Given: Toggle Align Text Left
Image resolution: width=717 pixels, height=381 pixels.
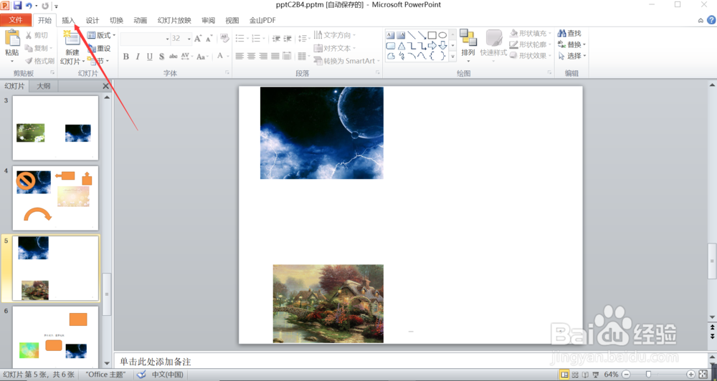Looking at the screenshot, I should (x=239, y=56).
